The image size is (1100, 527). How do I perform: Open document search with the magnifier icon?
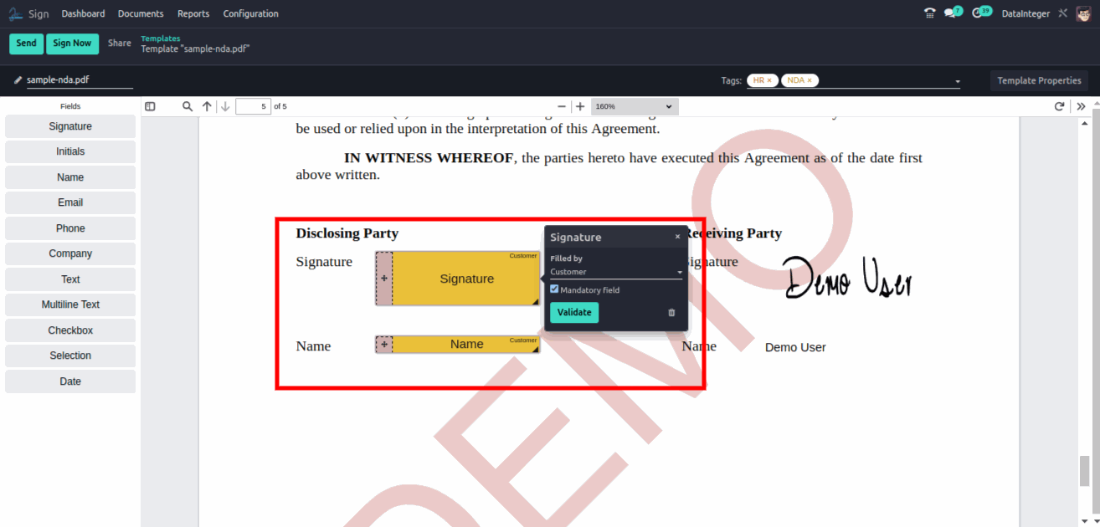(x=187, y=106)
